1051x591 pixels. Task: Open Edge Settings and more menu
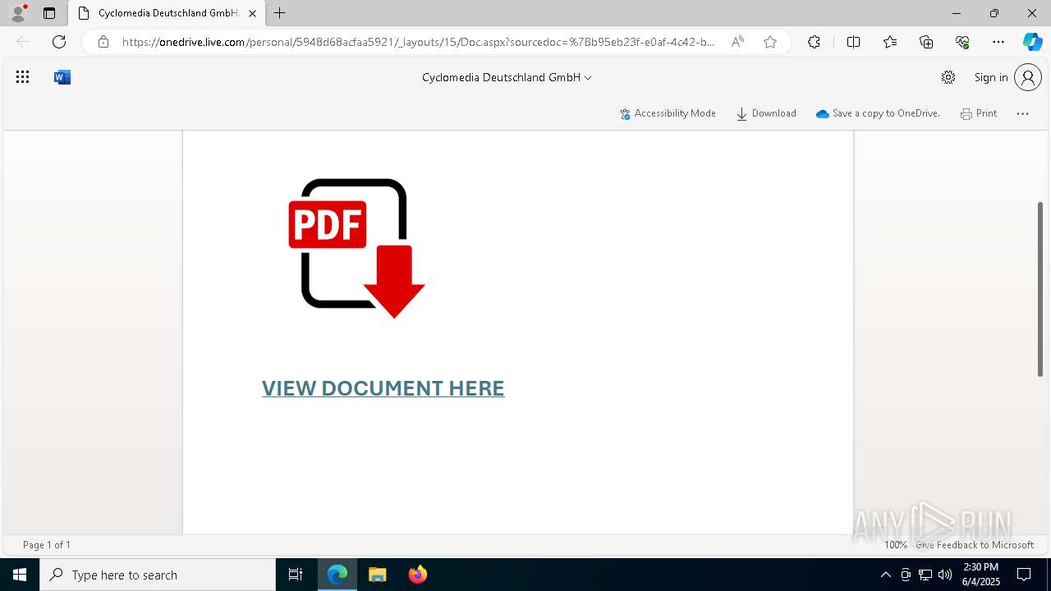pos(998,42)
